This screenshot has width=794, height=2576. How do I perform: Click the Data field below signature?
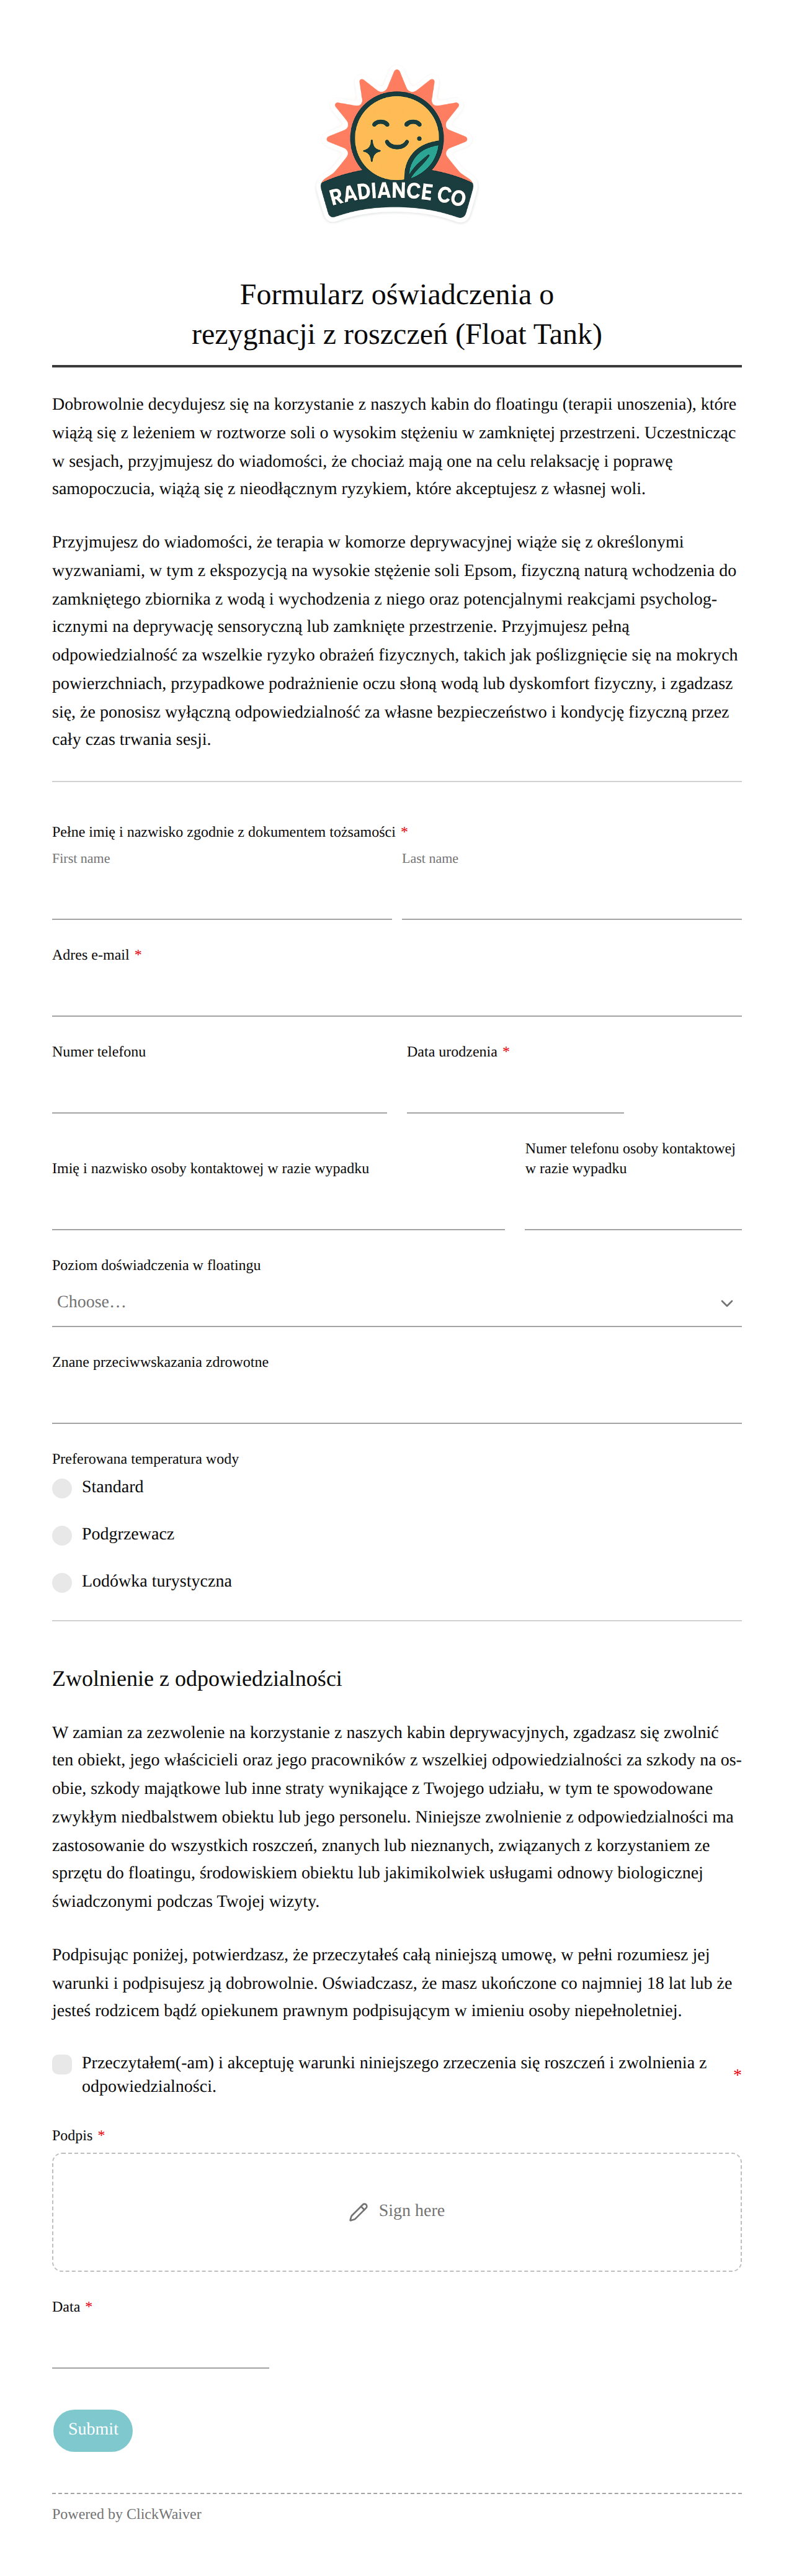pyautogui.click(x=161, y=2345)
